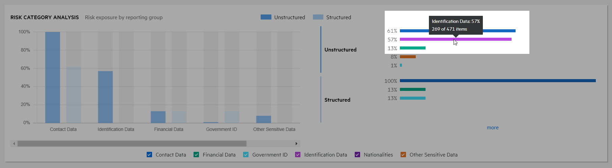
Task: Click the Identification Data unstructured chart bar
Action: pos(105,97)
